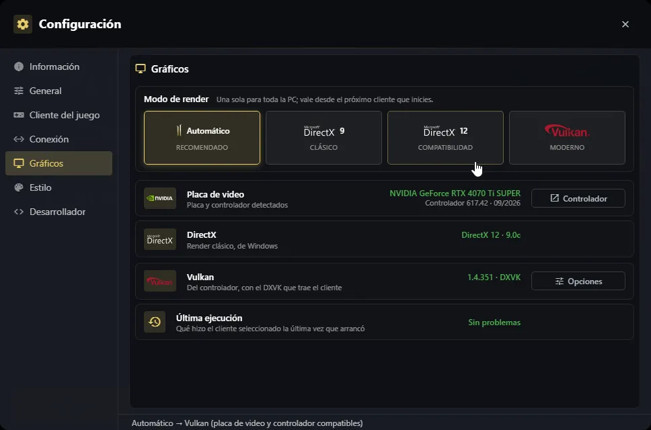
Task: Open the Controlador driver link button
Action: coord(578,198)
